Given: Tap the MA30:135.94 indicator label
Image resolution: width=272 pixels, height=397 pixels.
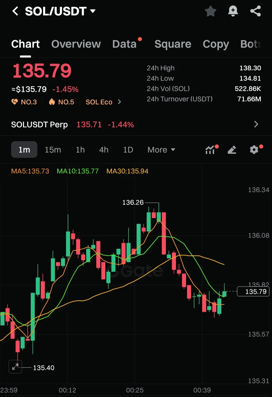Looking at the screenshot, I should [x=127, y=171].
